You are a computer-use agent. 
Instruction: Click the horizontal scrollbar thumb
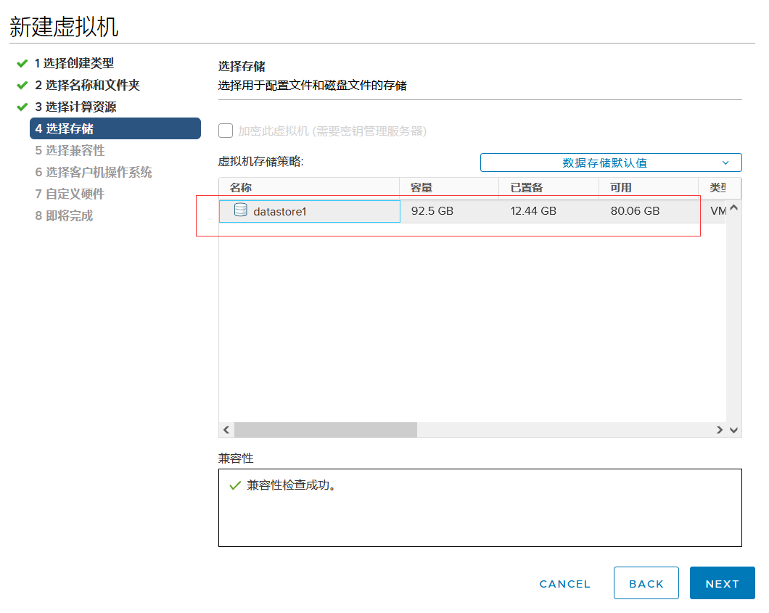click(x=326, y=430)
